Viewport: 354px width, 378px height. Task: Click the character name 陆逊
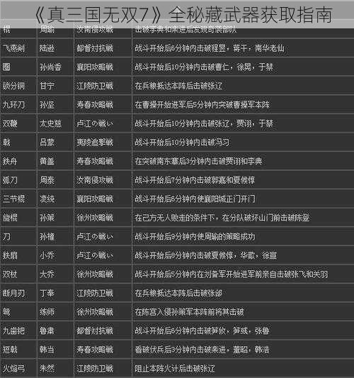pyautogui.click(x=47, y=48)
